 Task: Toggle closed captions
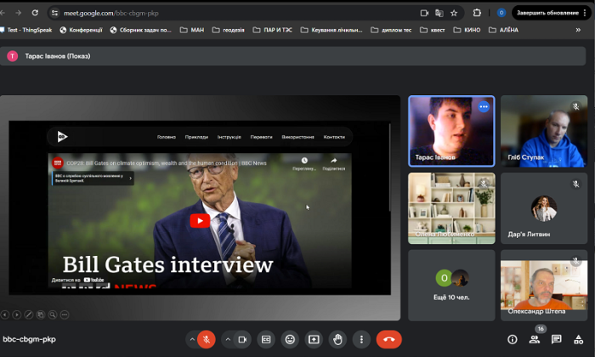266,339
